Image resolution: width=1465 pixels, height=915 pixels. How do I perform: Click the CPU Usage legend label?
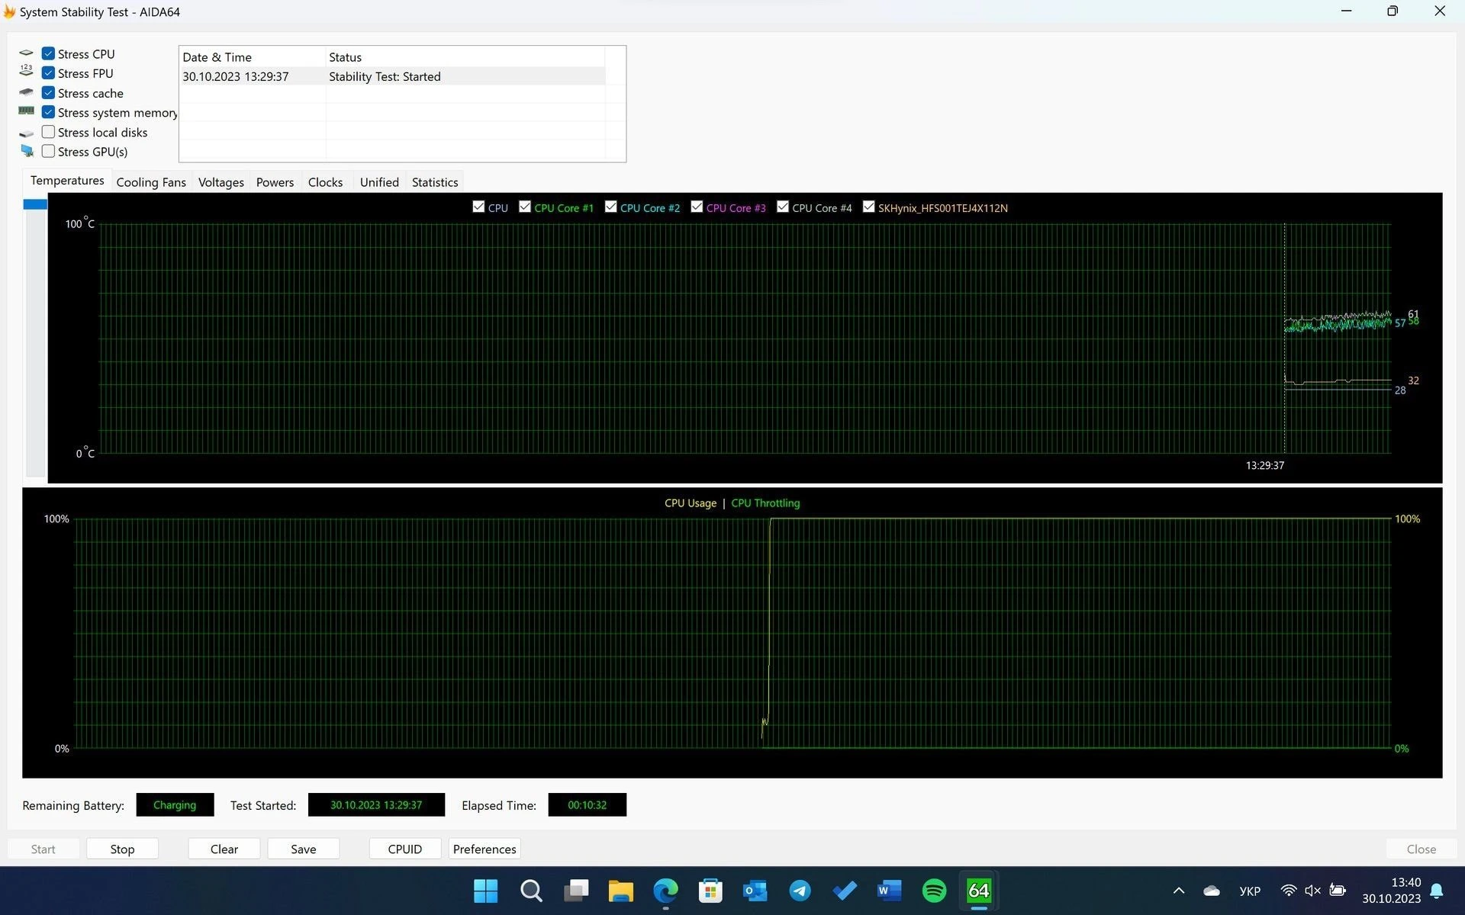pyautogui.click(x=691, y=503)
